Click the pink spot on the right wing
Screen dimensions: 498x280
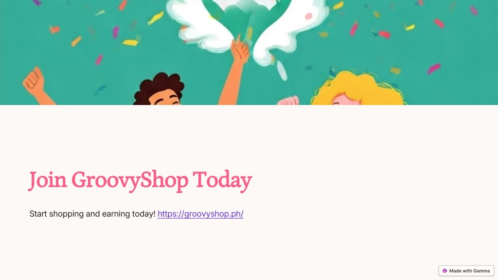point(308,16)
